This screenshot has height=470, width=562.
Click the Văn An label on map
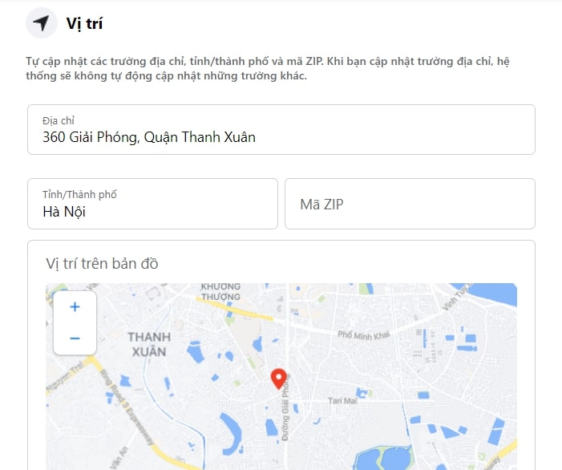pyautogui.click(x=119, y=458)
